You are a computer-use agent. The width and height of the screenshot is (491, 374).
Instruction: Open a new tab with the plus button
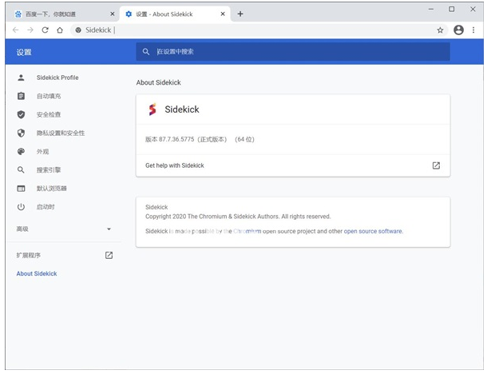click(240, 14)
